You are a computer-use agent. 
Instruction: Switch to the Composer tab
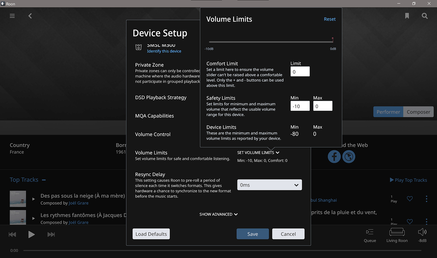418,112
